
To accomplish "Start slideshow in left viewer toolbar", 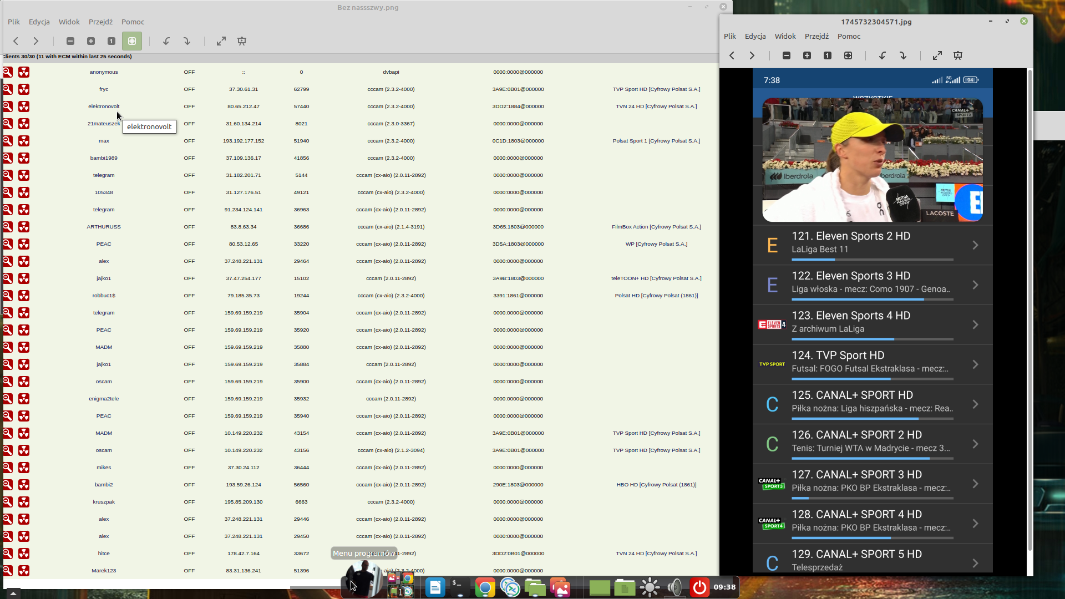I will pyautogui.click(x=242, y=41).
